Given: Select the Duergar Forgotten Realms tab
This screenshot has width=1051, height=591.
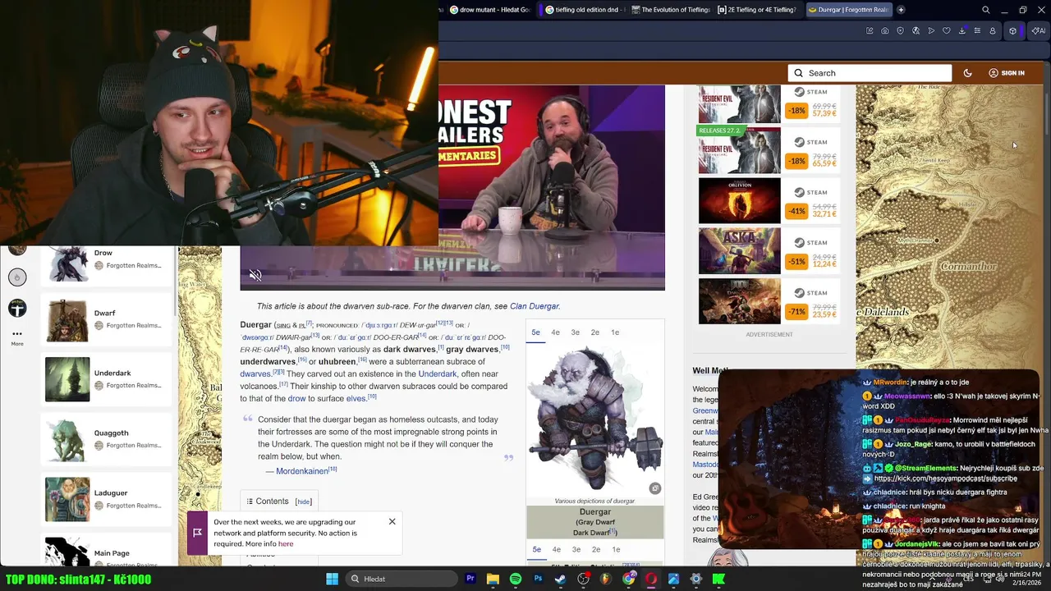Looking at the screenshot, I should 848,10.
